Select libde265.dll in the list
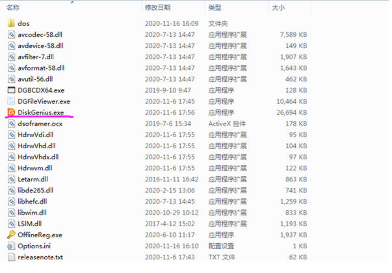This screenshot has height=273, width=392. click(36, 190)
